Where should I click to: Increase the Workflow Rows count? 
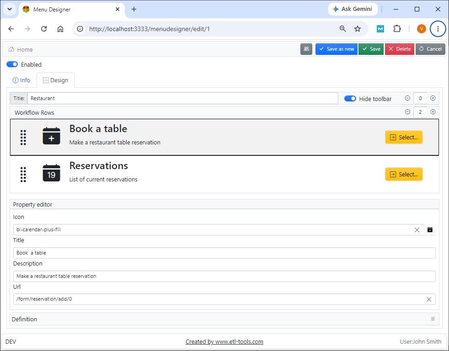point(433,112)
